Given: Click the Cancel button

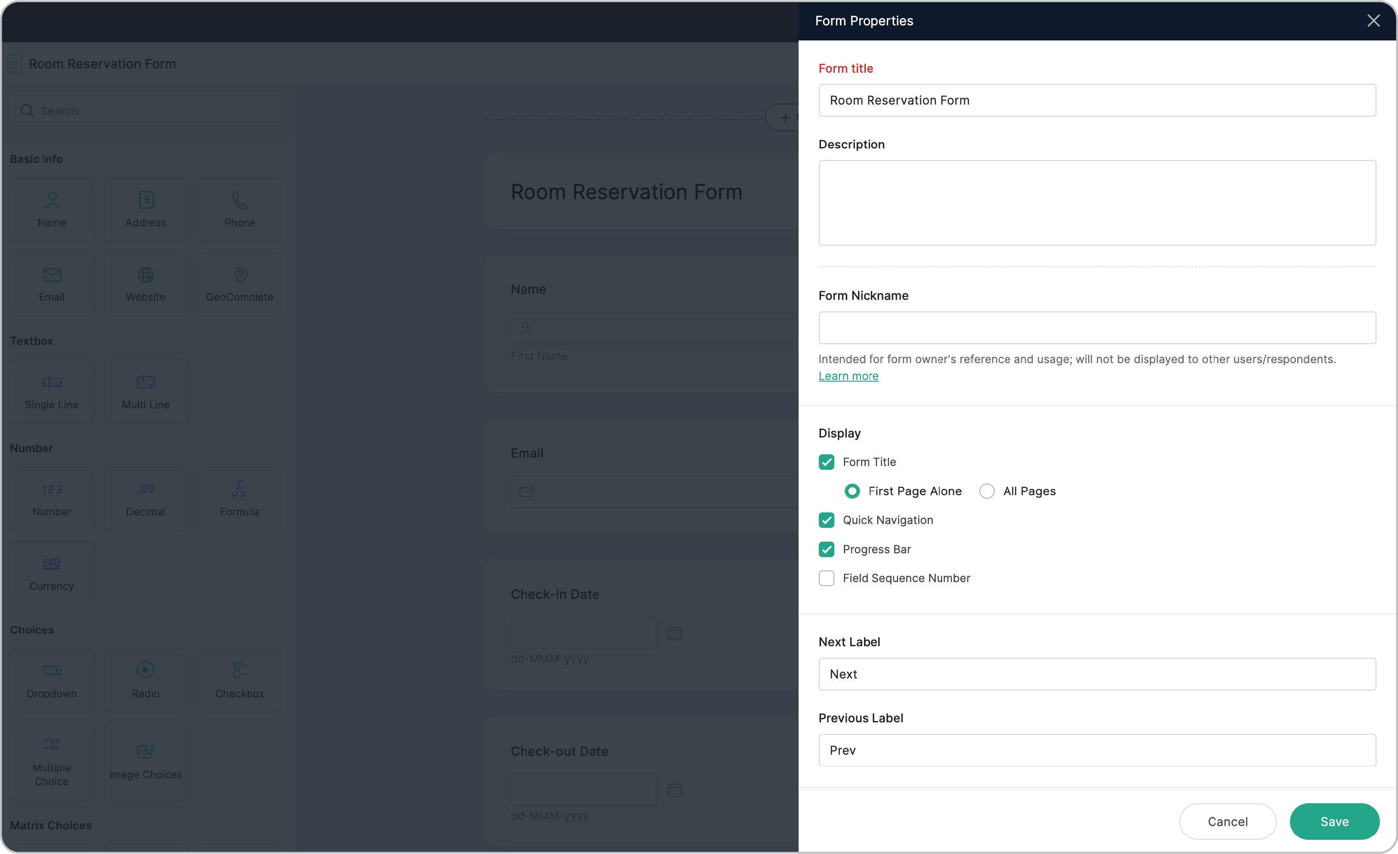Looking at the screenshot, I should pyautogui.click(x=1227, y=821).
